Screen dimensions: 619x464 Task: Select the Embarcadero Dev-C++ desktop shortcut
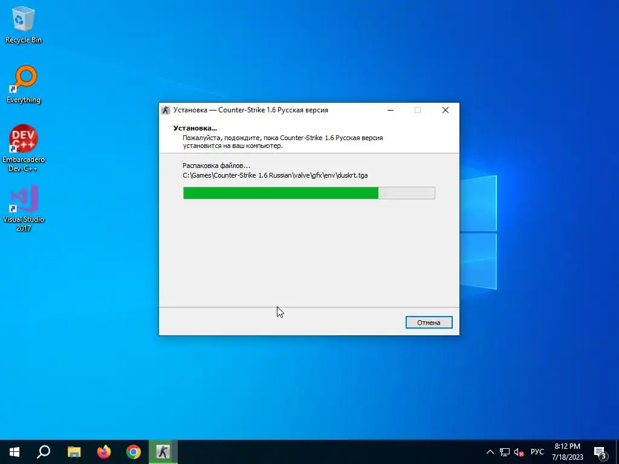tap(24, 148)
